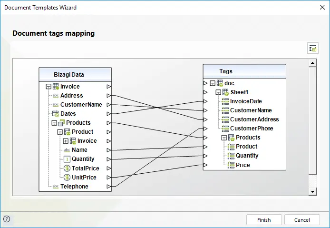The height and width of the screenshot is (228, 330).
Task: Click the Products table icon in Tags
Action: coord(231,138)
